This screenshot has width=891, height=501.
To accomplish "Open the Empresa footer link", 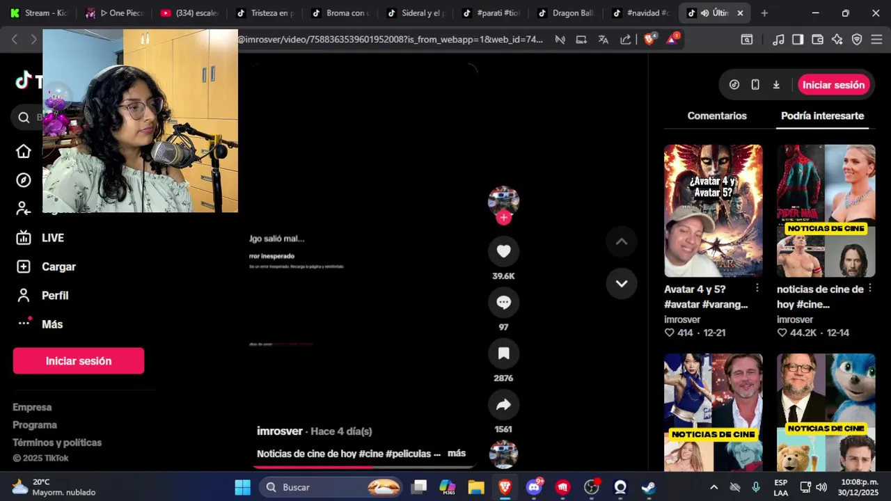I will point(32,407).
